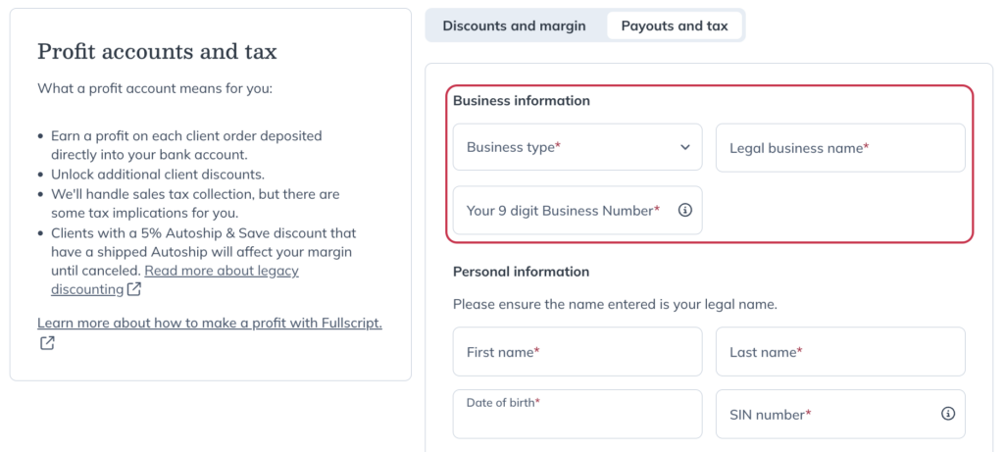1004x452 pixels.
Task: Click external-link icon below Fullscript profit link
Action: tap(47, 342)
